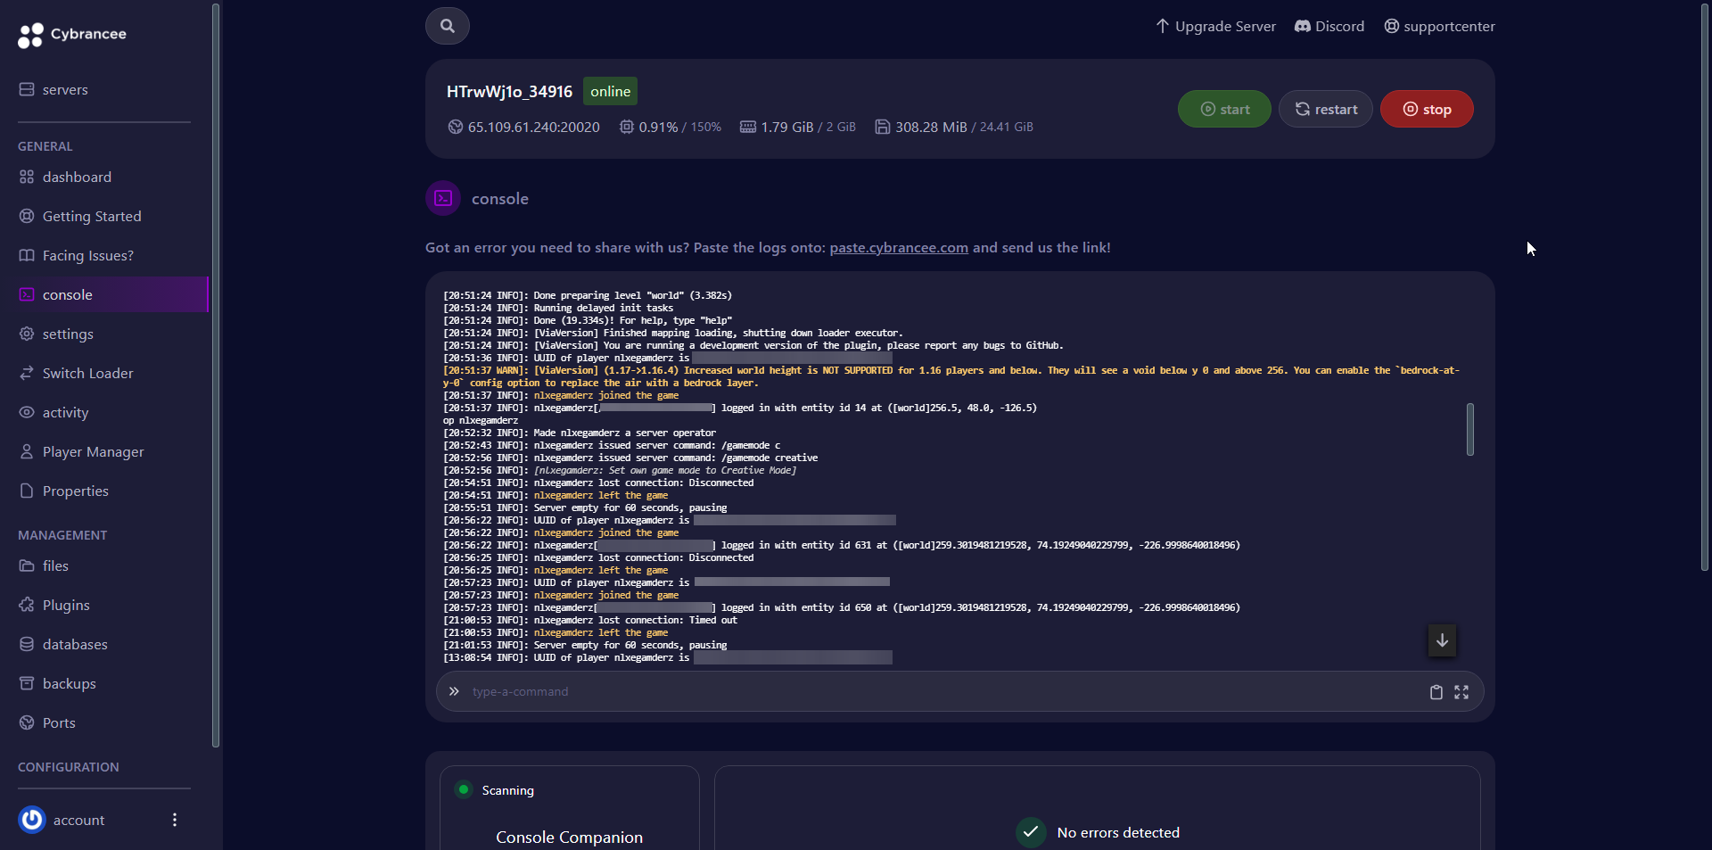Jump to latest logs with the down arrow
This screenshot has width=1712, height=850.
[1442, 640]
